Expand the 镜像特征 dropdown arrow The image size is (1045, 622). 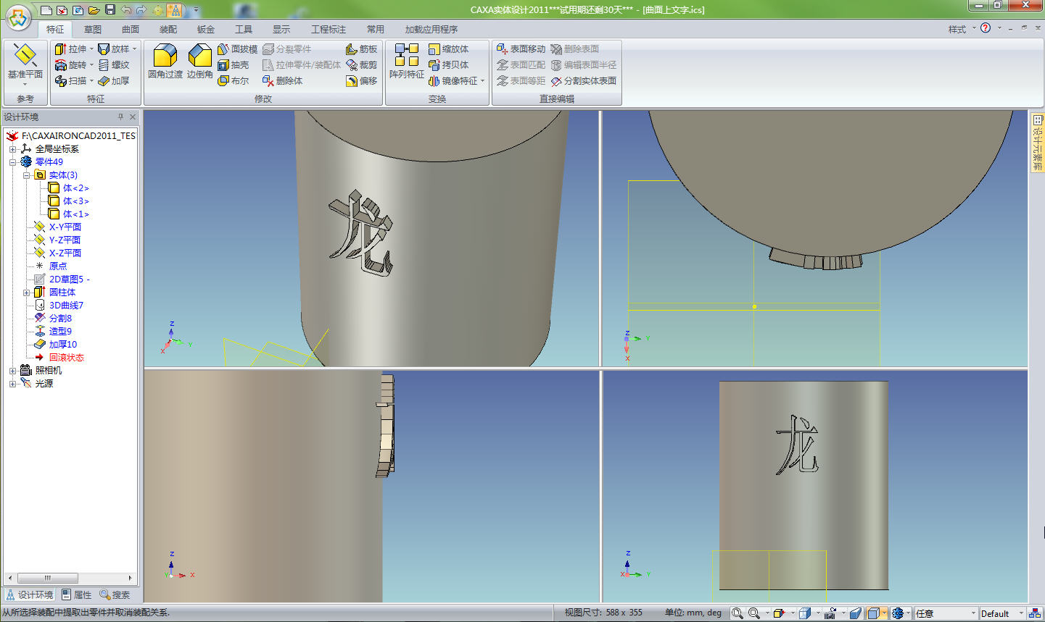(482, 81)
